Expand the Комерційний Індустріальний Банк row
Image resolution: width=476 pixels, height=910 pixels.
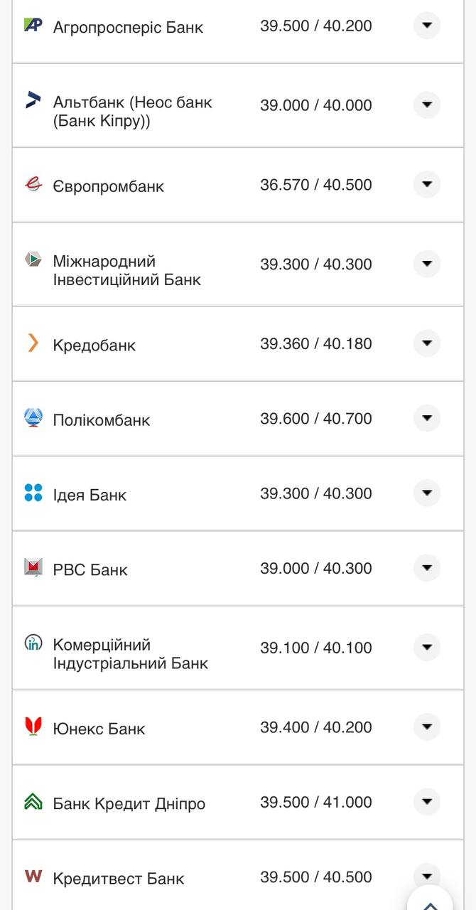click(427, 647)
